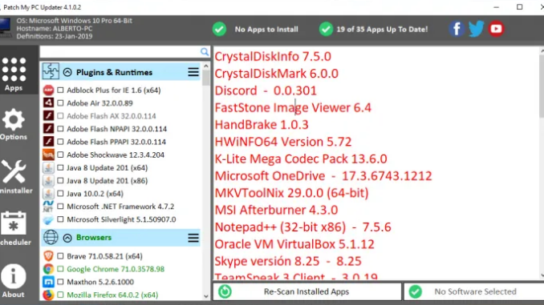The width and height of the screenshot is (544, 305).
Task: Click the Plugins & Runtimes puzzle icon
Action: pyautogui.click(x=51, y=71)
